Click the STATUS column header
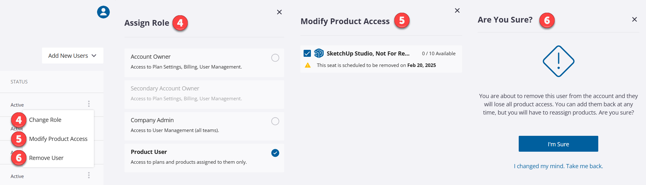This screenshot has height=185, width=646. [x=19, y=82]
